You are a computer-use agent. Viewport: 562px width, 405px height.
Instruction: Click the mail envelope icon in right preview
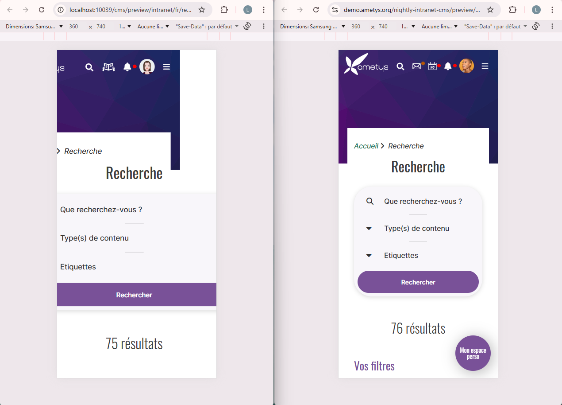pos(416,66)
